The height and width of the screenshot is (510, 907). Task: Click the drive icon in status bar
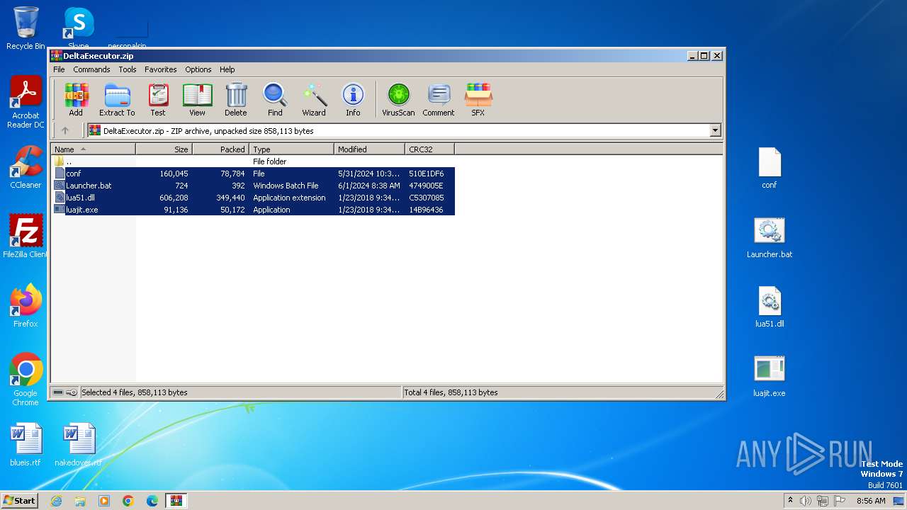pos(58,392)
